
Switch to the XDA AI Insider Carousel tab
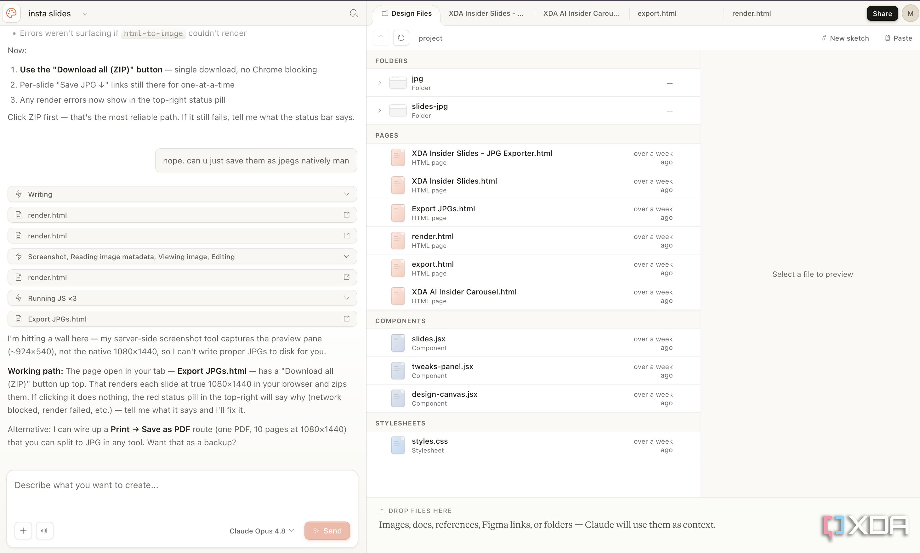581,14
